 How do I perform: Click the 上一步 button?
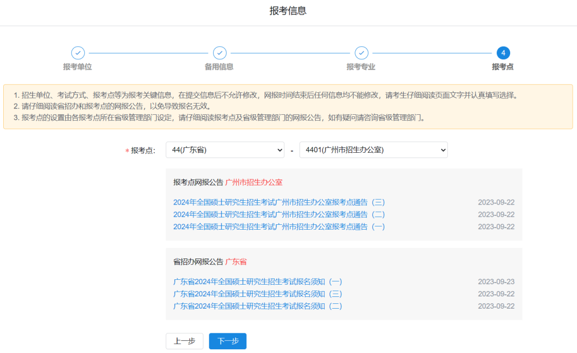pyautogui.click(x=184, y=341)
